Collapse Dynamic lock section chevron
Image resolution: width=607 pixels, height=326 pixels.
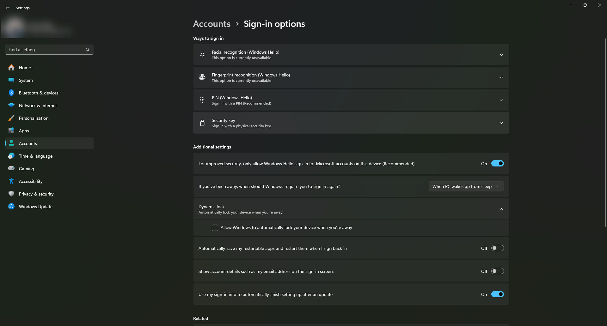[501, 209]
